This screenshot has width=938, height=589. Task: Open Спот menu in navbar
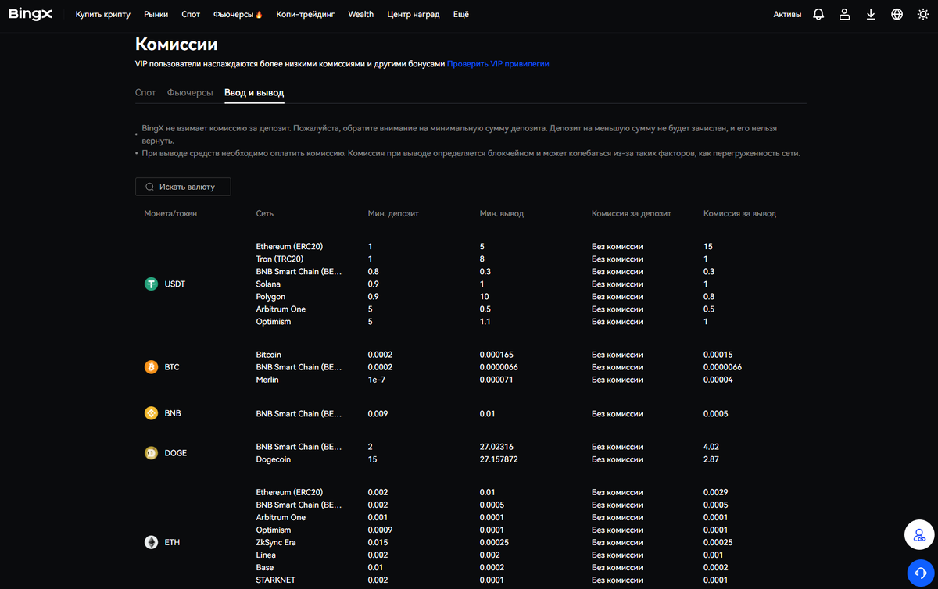191,14
